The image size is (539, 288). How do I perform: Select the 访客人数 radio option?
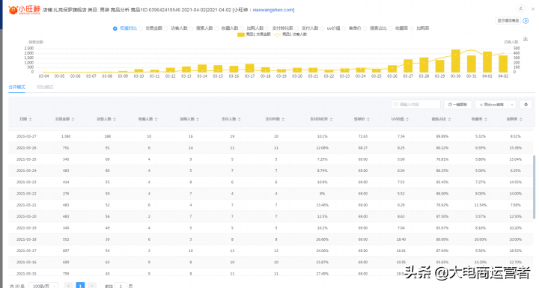[166, 28]
